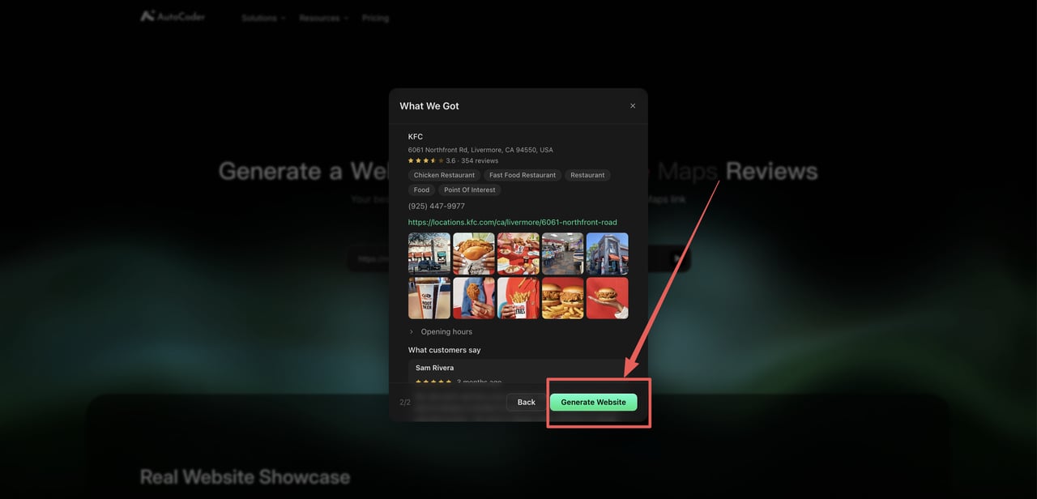This screenshot has height=499, width=1037.
Task: Open the two sandwiches with fries photo
Action: [x=563, y=298]
